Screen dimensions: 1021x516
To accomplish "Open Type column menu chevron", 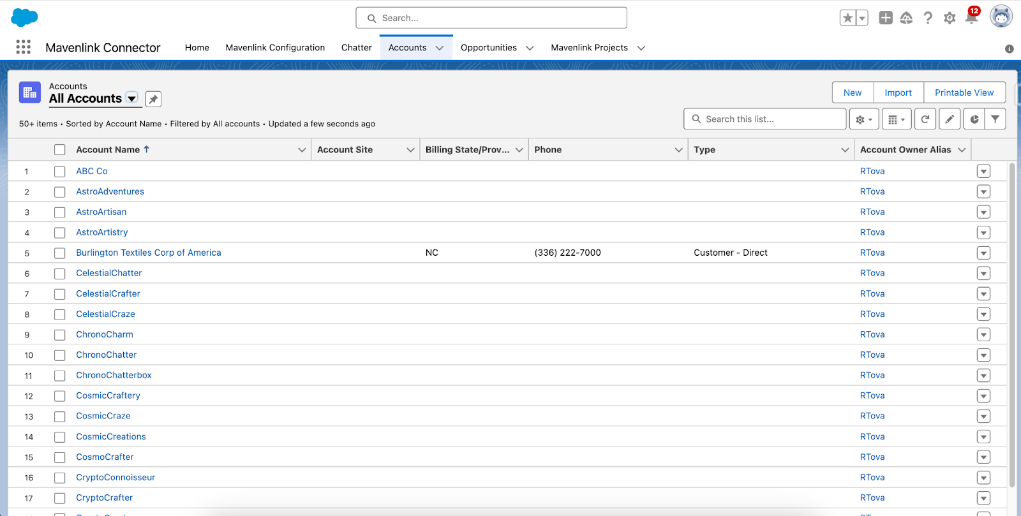I will (x=845, y=150).
